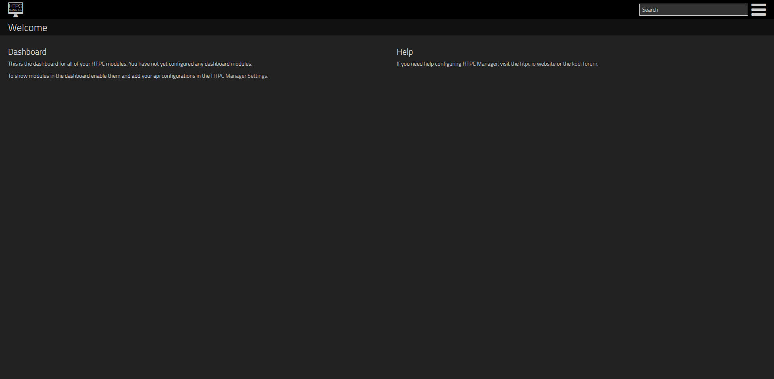The image size is (774, 379).
Task: Open the HTPC Manager Settings link
Action: pyautogui.click(x=239, y=76)
